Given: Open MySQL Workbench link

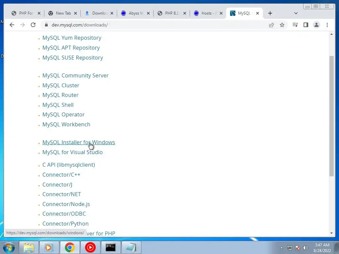Looking at the screenshot, I should 66,125.
